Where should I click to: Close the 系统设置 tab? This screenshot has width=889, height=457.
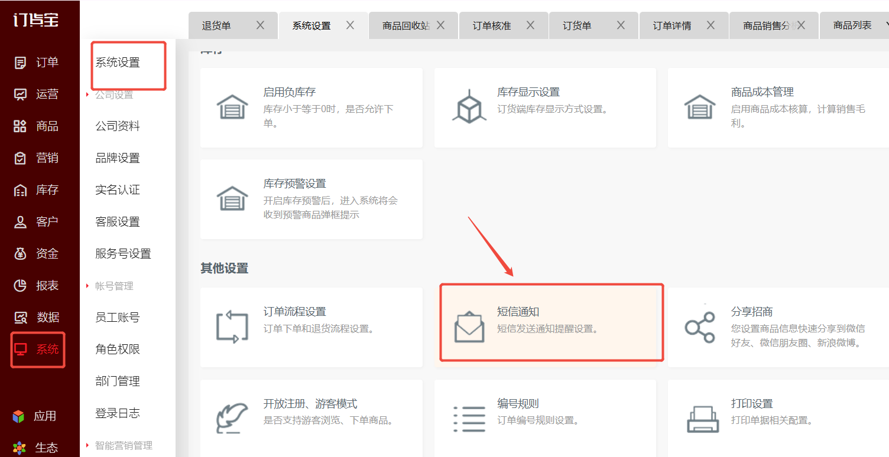[x=351, y=25]
